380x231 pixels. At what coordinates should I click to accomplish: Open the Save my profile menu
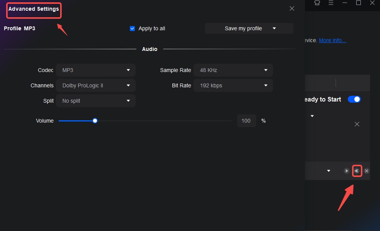pos(249,28)
